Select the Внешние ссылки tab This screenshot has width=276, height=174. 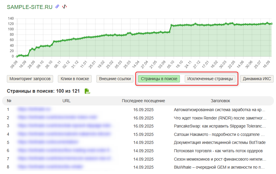[115, 79]
